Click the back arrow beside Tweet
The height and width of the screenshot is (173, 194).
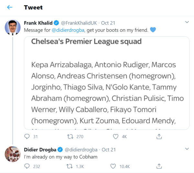tap(10, 7)
